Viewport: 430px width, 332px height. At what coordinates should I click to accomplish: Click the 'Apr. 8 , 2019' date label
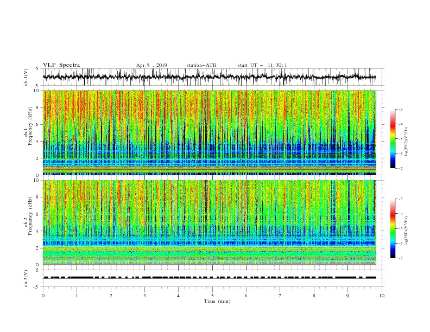pyautogui.click(x=151, y=65)
